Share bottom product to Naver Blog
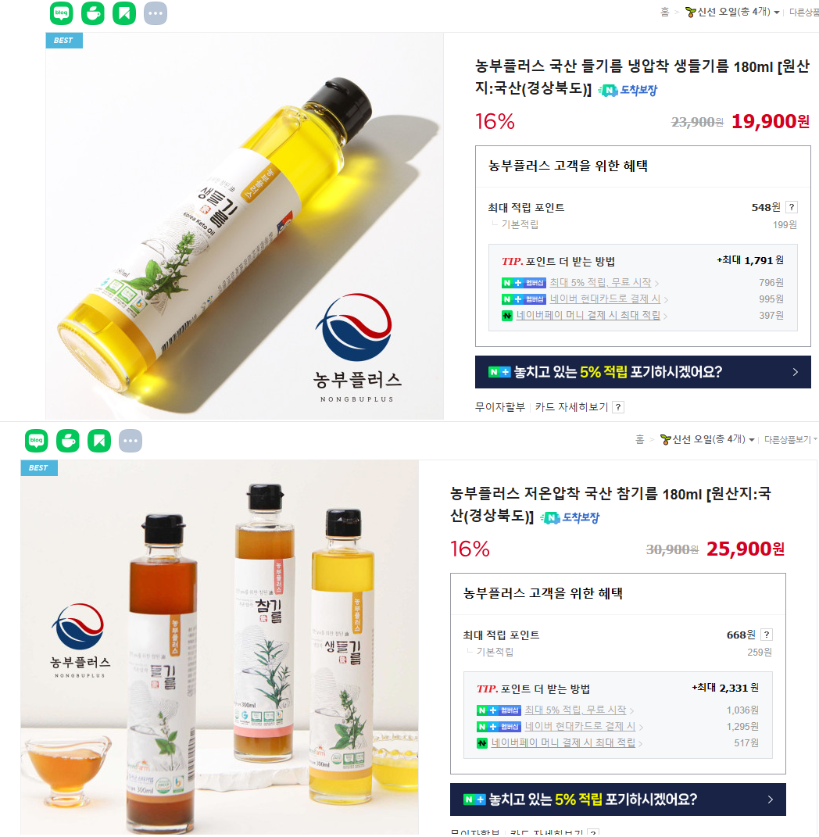This screenshot has width=819, height=837. [36, 441]
